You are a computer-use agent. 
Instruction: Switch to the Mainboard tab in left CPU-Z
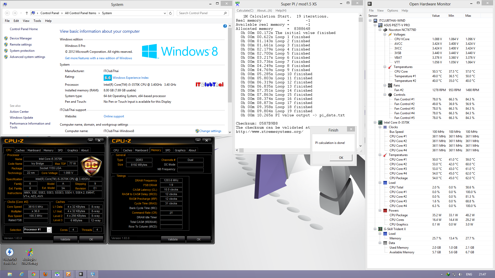coord(34,150)
